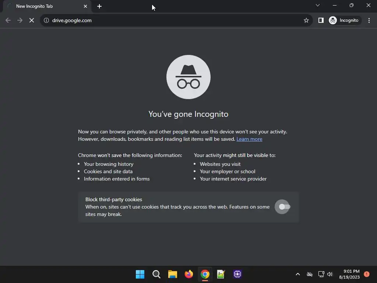Open network settings tray icon
The width and height of the screenshot is (377, 283).
pyautogui.click(x=321, y=274)
